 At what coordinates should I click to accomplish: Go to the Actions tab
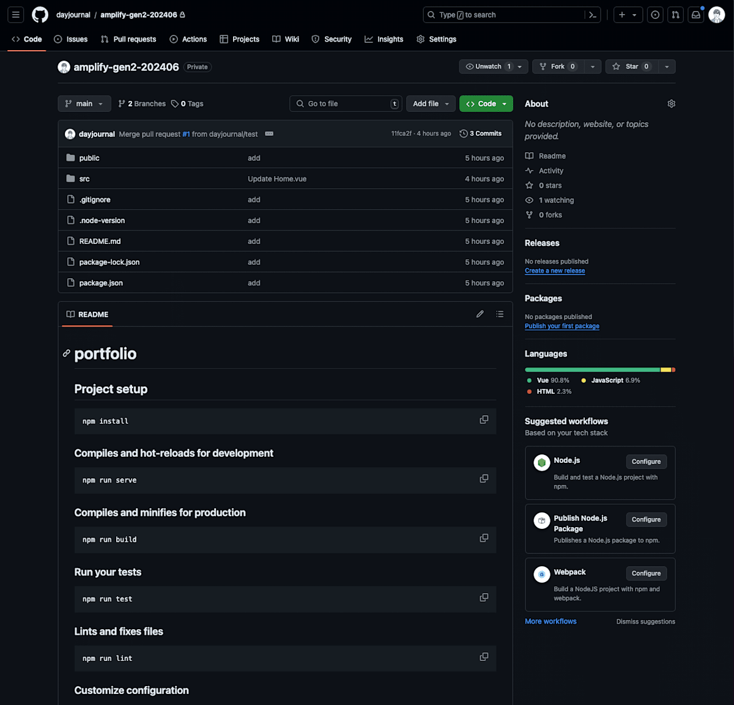[x=188, y=39]
